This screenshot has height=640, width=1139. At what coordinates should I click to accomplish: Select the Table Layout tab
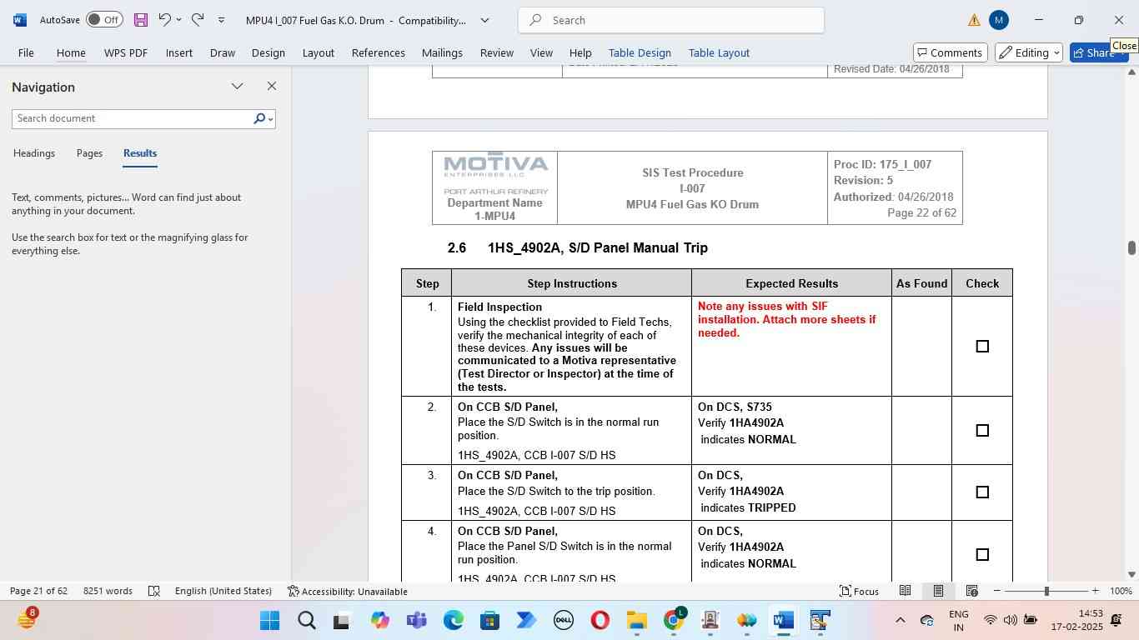pos(719,52)
